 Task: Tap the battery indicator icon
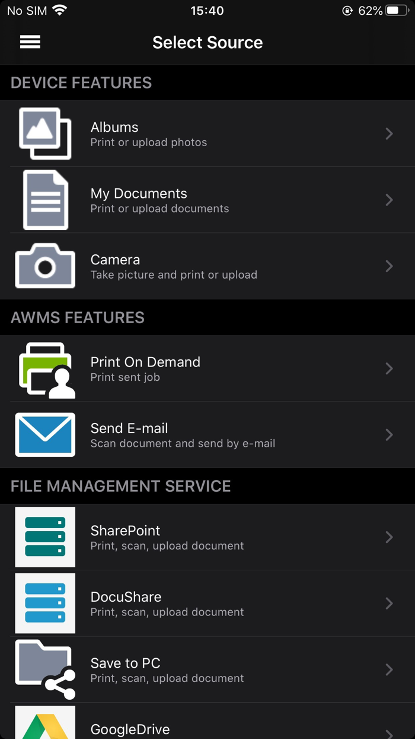pyautogui.click(x=397, y=11)
